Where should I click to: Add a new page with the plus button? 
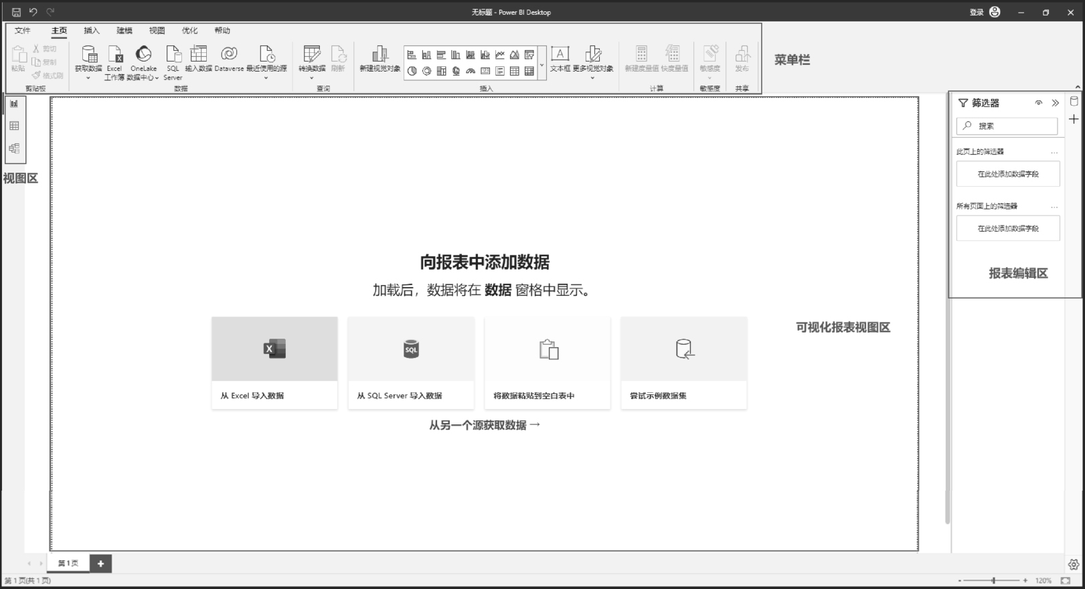(x=100, y=564)
